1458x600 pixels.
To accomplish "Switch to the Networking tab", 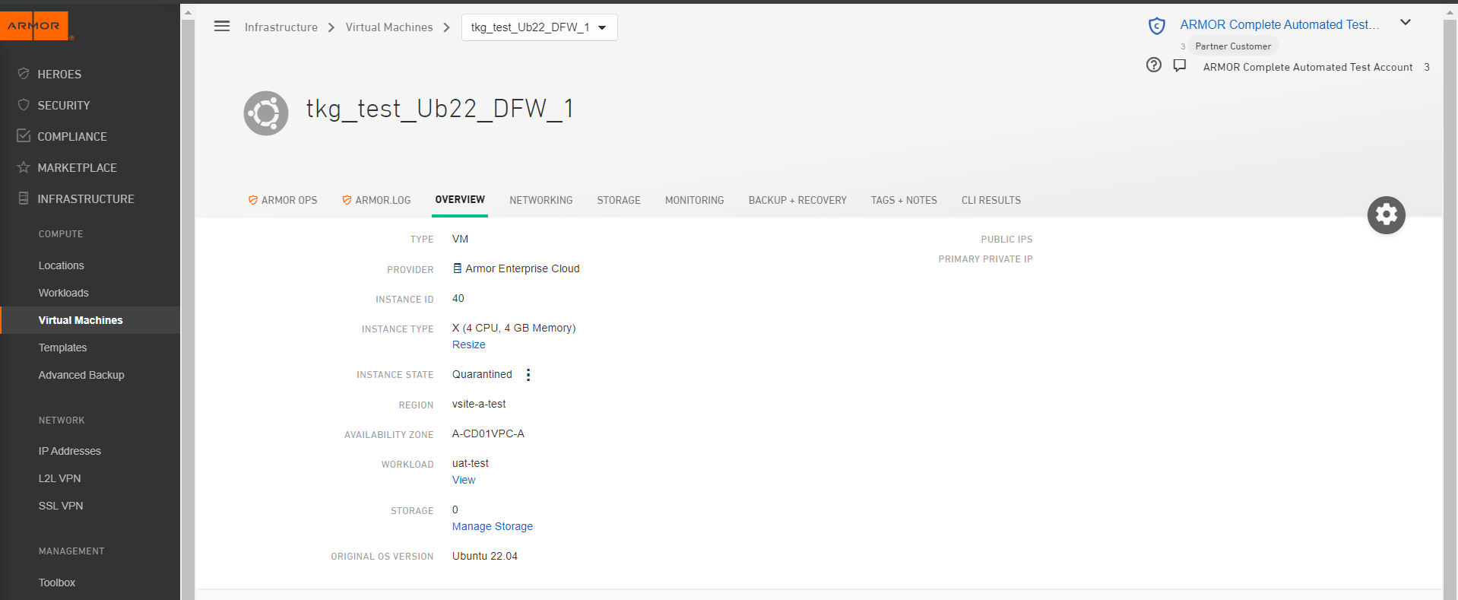I will click(540, 200).
